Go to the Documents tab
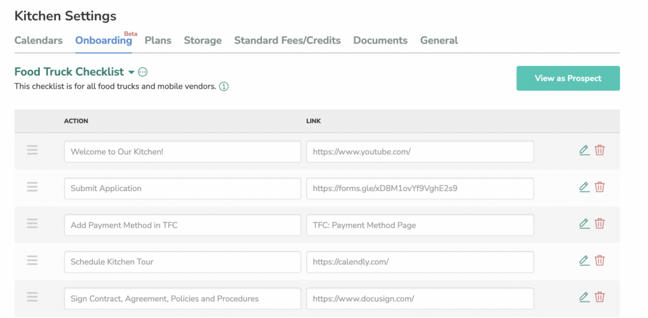 [380, 40]
